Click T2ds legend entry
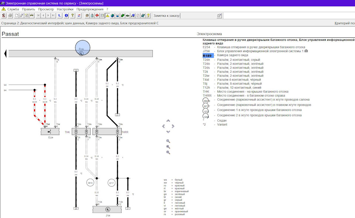The image size is (355, 218). tap(206, 68)
